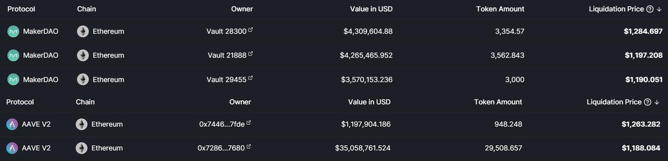Click the top Token Amount column header

(x=500, y=9)
